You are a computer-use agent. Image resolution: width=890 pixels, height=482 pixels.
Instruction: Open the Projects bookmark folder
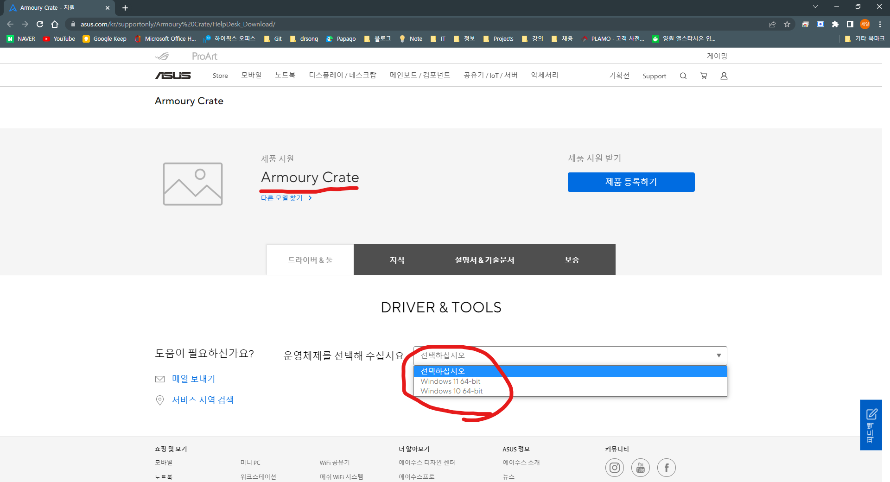(498, 39)
